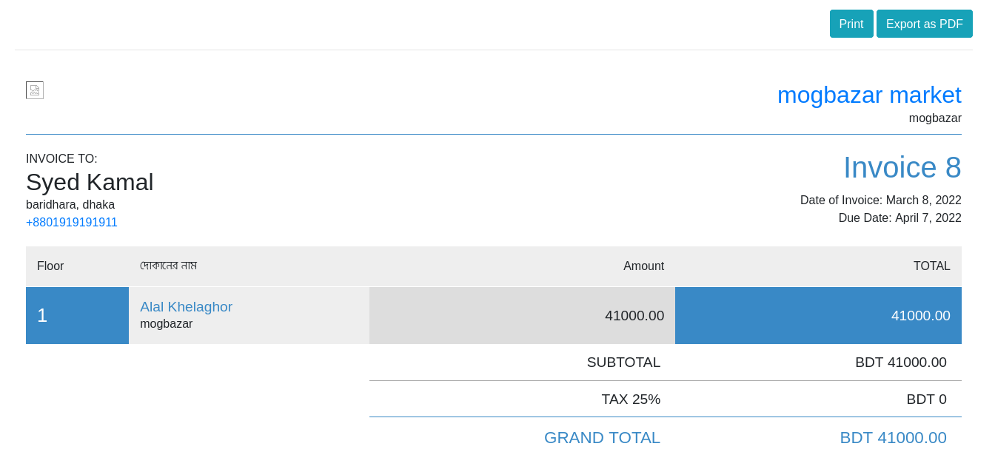Viewport: 995px width, 472px height.
Task: Export the invoice as PDF
Action: click(x=925, y=24)
